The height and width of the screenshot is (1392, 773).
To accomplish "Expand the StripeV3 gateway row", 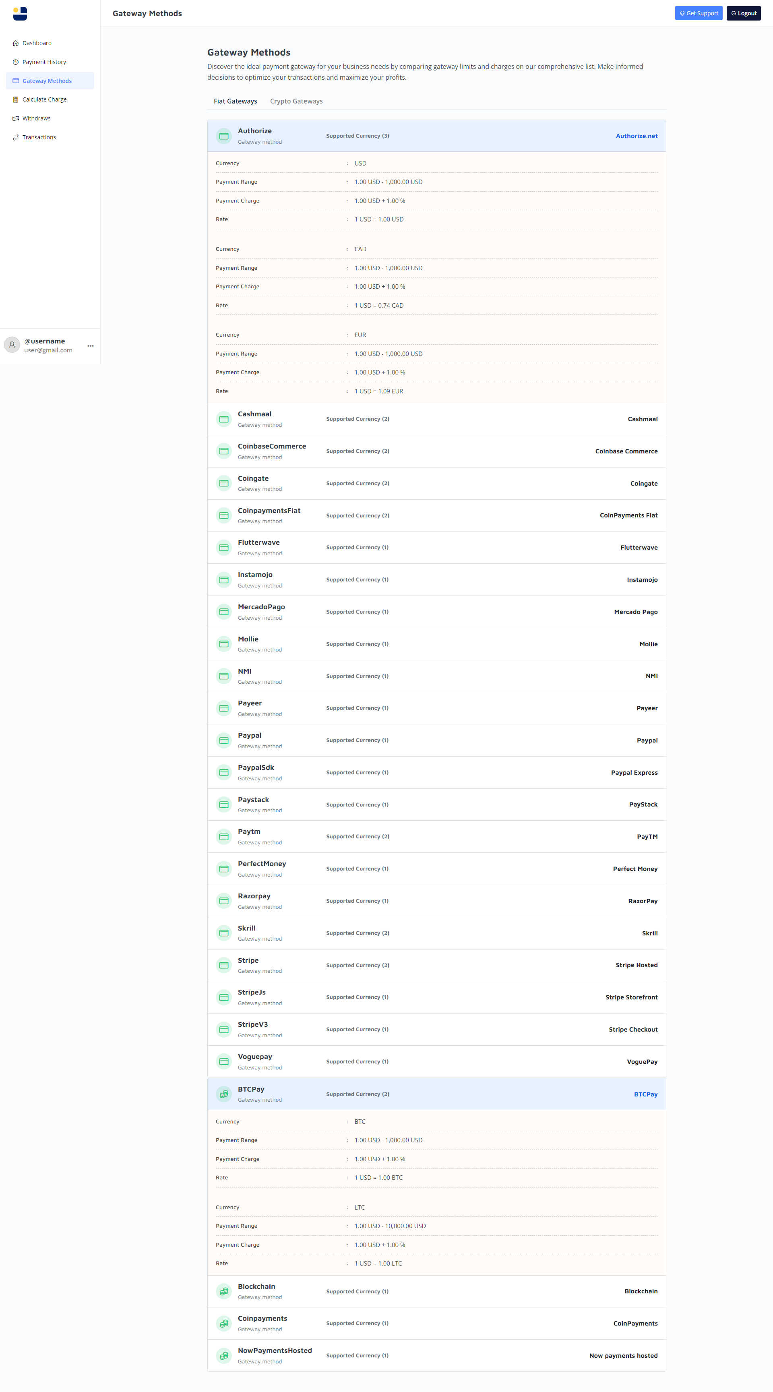I will coord(436,1030).
